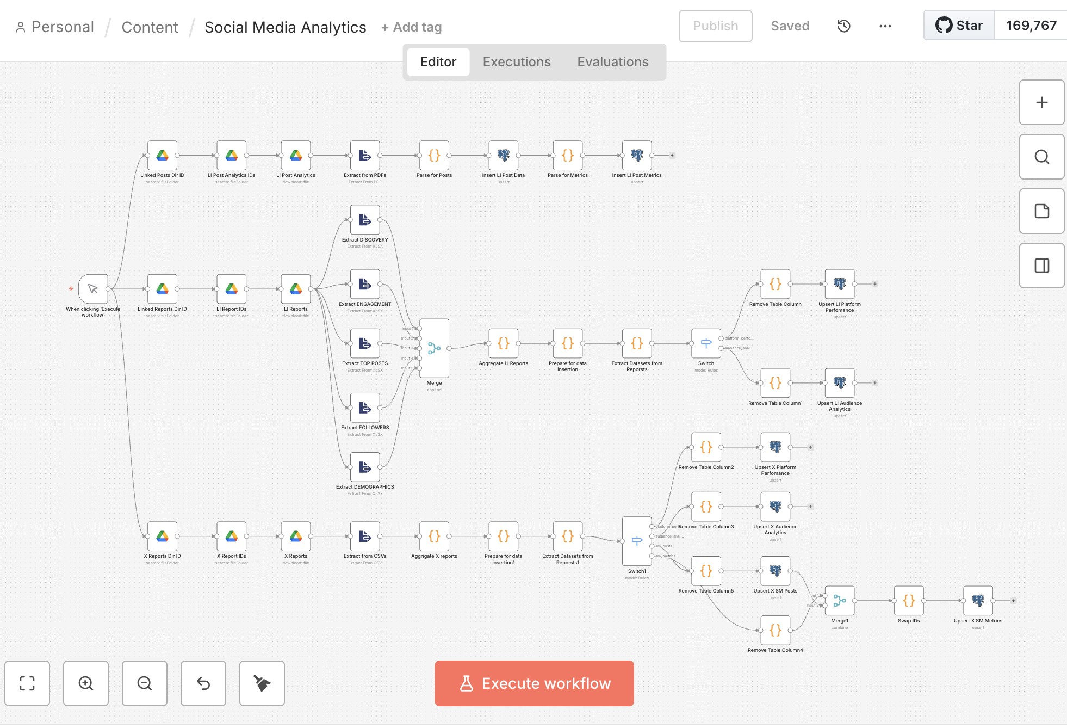Click the Execute workflow button
Screen dimensions: 1067x728
(533, 683)
